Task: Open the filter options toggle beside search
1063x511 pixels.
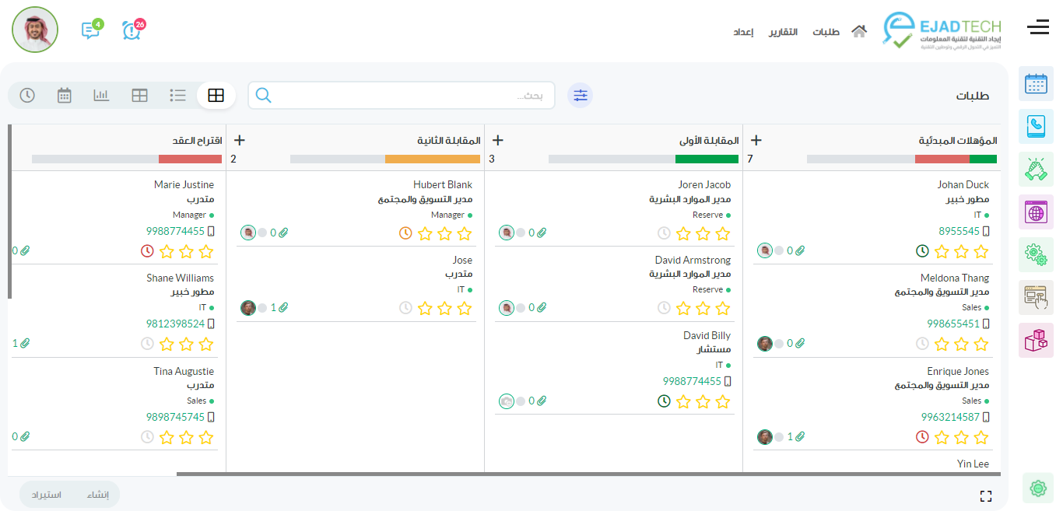Action: click(580, 96)
